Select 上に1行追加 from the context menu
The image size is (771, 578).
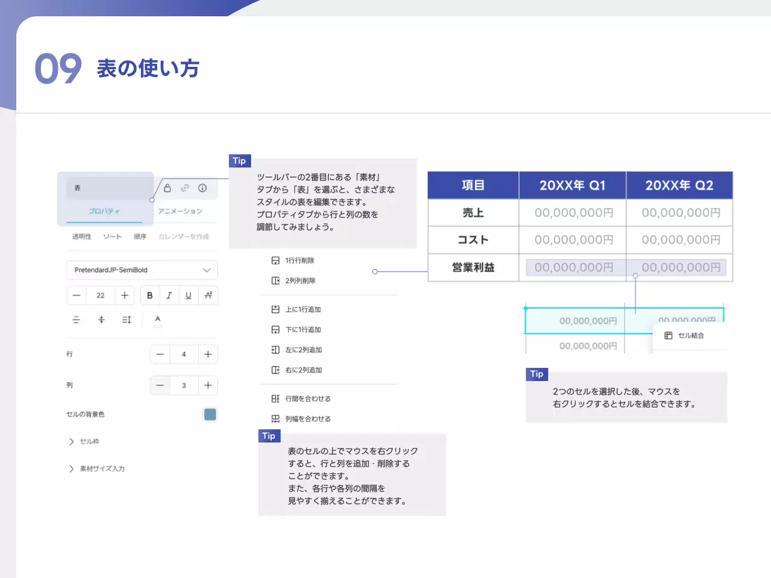click(x=303, y=309)
